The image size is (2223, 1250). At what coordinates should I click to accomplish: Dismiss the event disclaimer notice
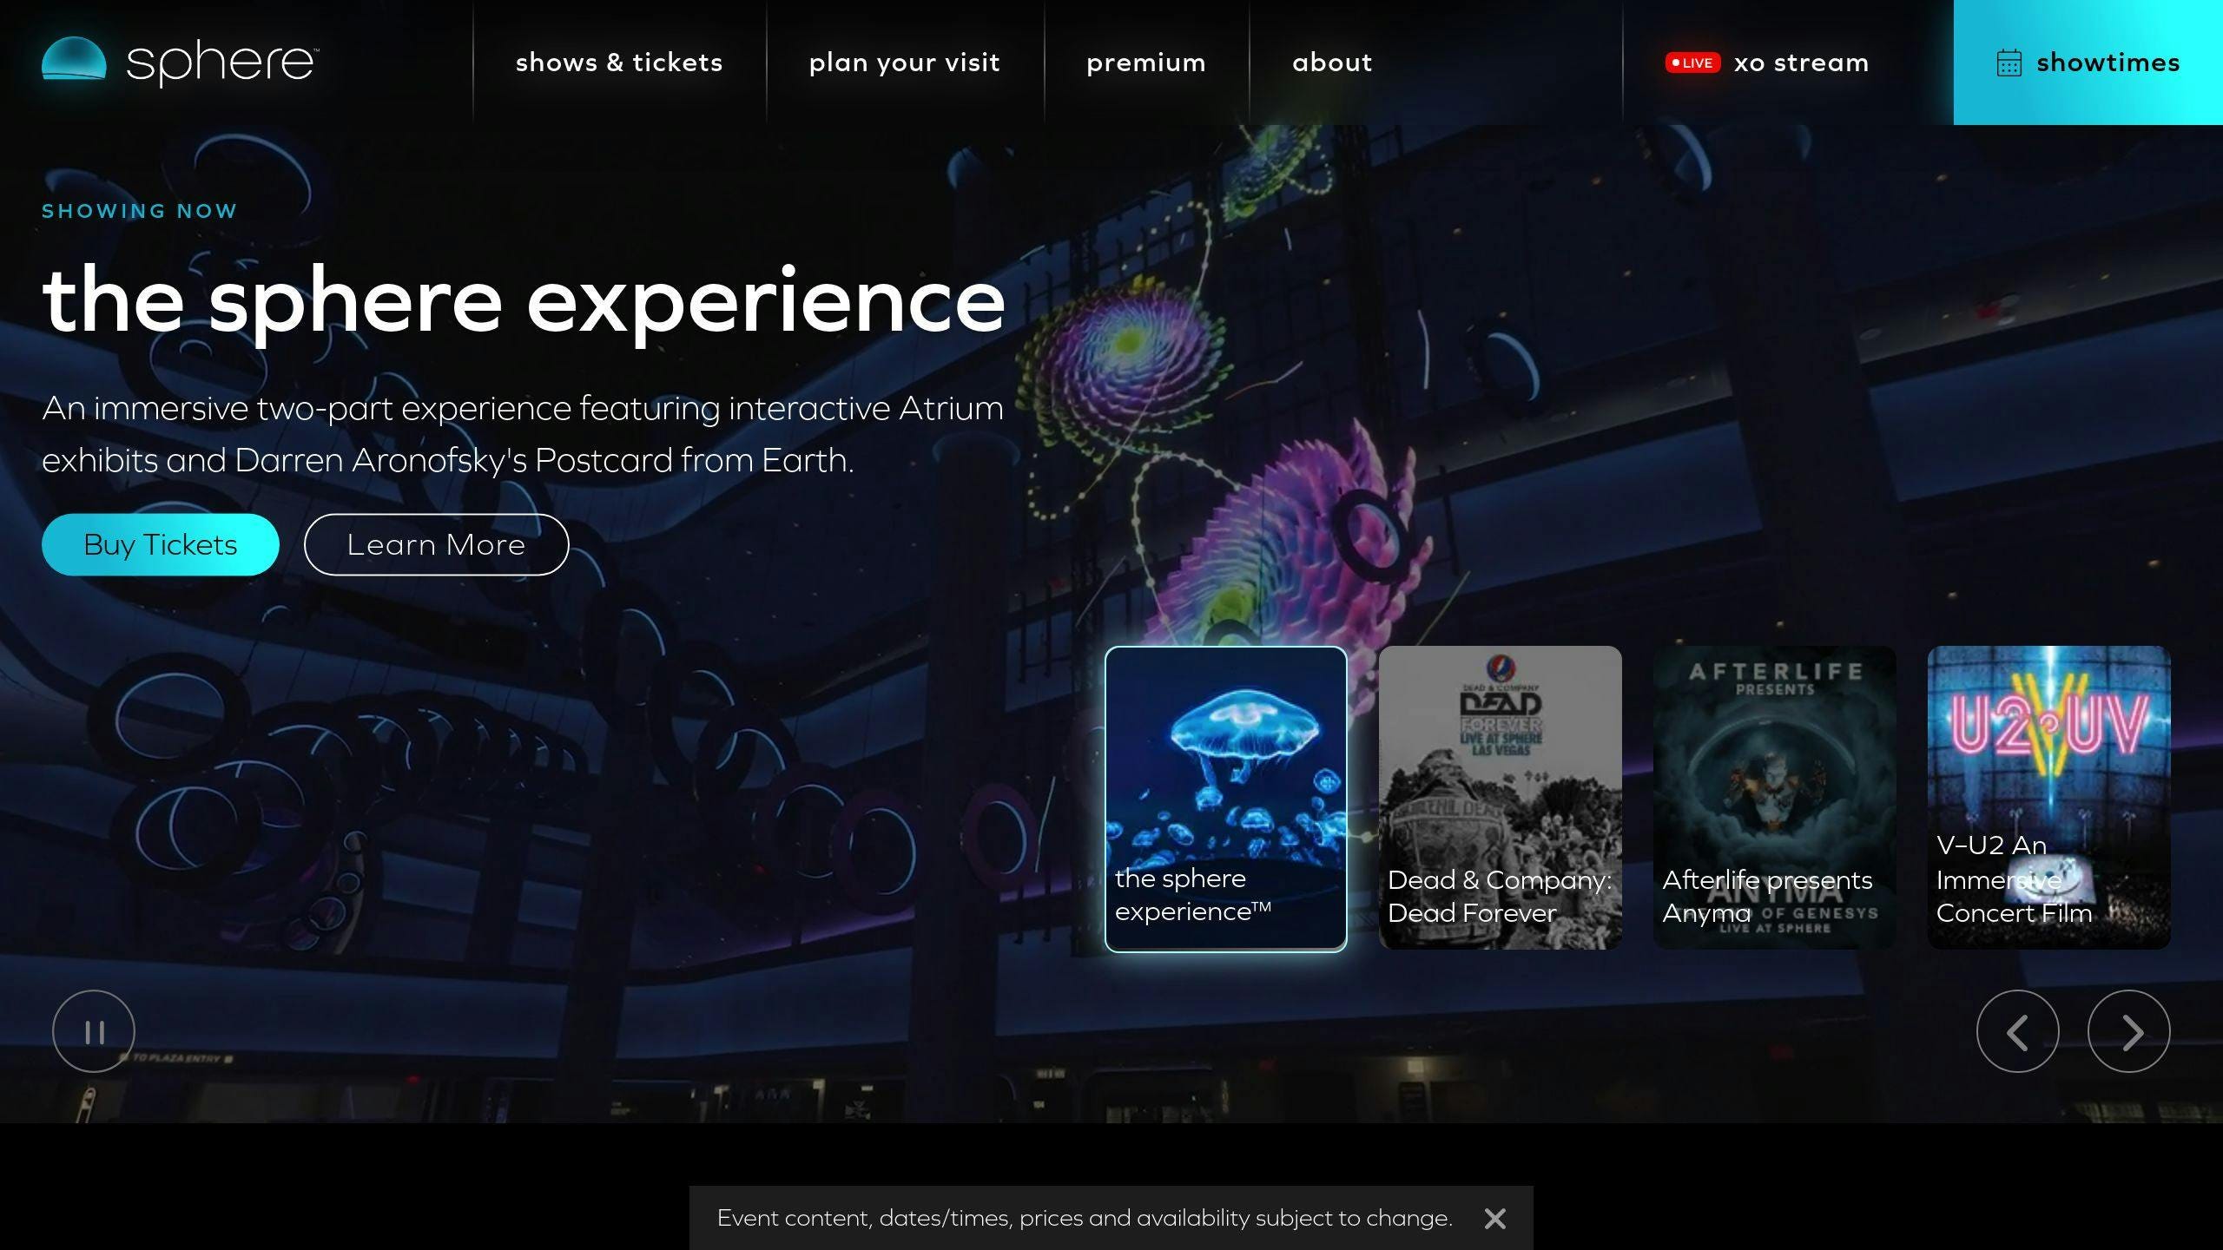pos(1494,1219)
